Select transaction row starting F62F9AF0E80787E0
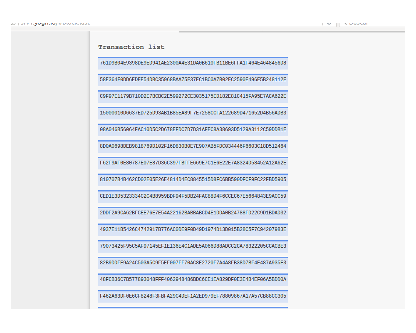The height and width of the screenshot is (333, 416). [193, 163]
